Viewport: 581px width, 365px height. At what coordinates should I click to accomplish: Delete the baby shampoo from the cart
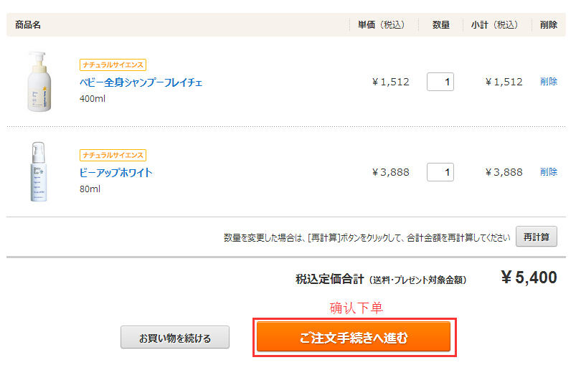(548, 82)
